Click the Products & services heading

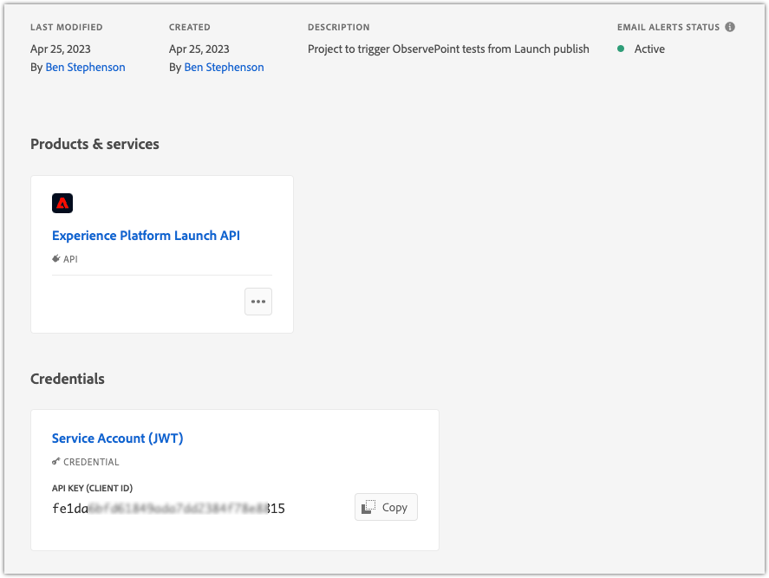(x=94, y=144)
